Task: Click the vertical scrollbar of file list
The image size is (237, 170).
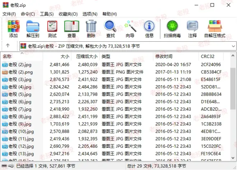Action: tap(234, 108)
